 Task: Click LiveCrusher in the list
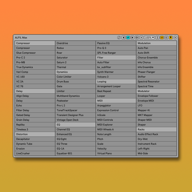pos(35,154)
